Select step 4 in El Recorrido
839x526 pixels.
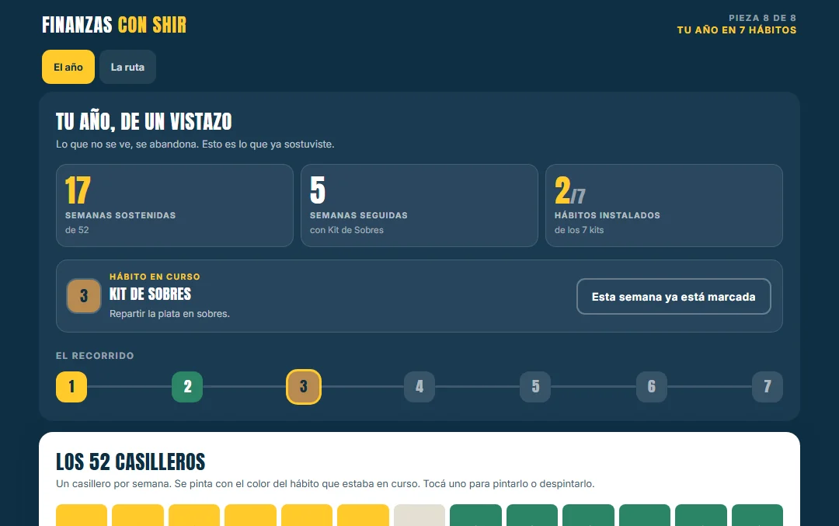point(419,386)
